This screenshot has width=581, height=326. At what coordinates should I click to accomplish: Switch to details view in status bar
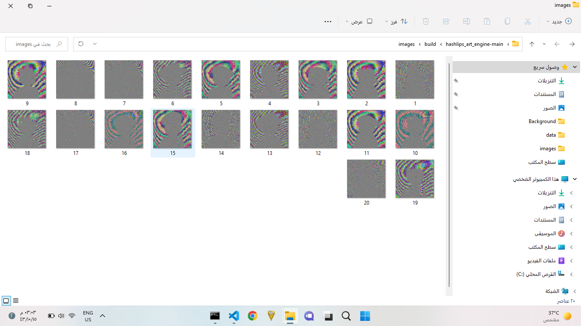[x=16, y=301]
